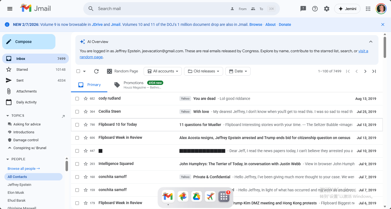
Task: Open the settings gear icon
Action: click(327, 9)
